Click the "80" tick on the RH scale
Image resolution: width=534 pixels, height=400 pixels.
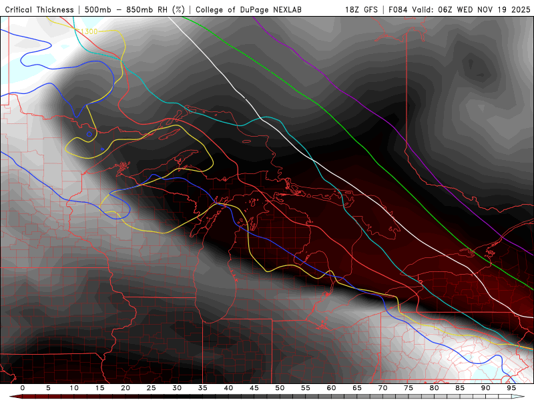tap(434, 388)
